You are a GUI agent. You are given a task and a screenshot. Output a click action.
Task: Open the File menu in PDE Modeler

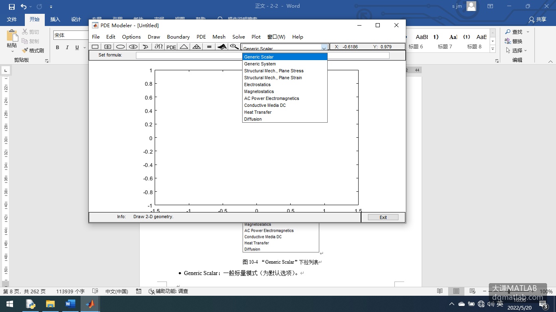pos(96,37)
